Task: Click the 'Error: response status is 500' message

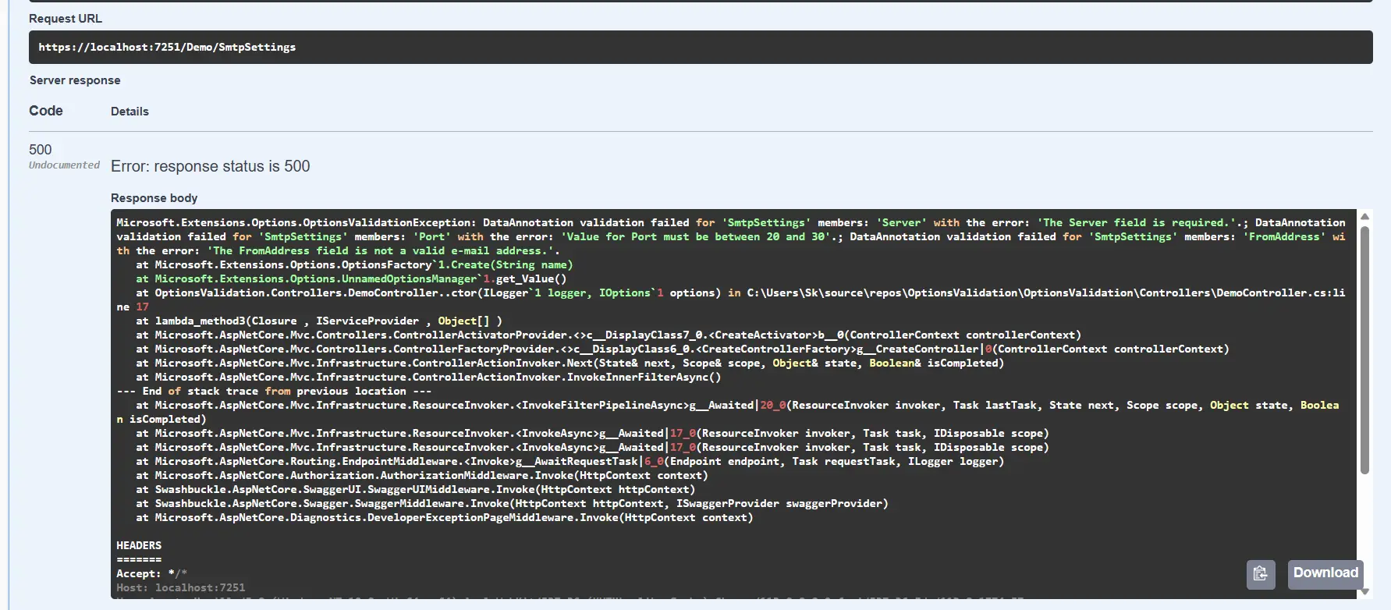Action: pos(210,166)
